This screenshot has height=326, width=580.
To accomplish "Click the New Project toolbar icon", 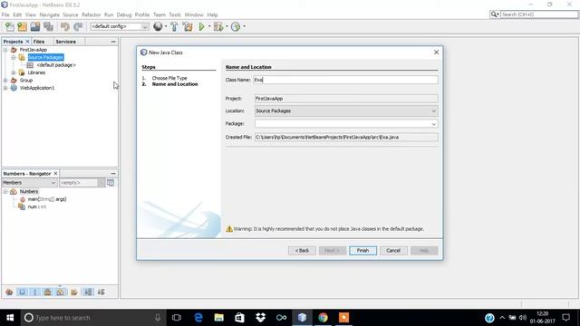I will (22, 26).
